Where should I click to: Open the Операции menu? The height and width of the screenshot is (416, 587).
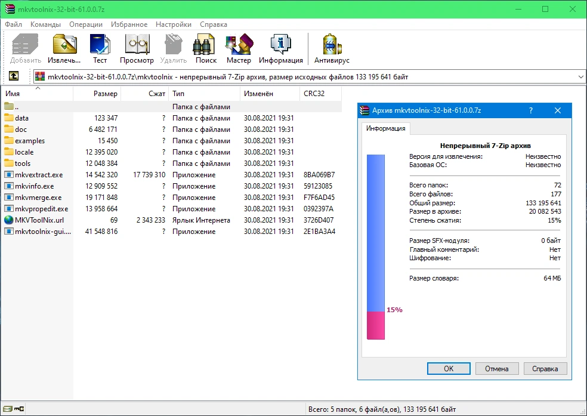click(86, 24)
